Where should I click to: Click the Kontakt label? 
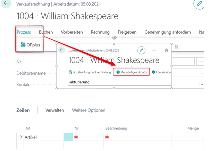click(x=24, y=85)
